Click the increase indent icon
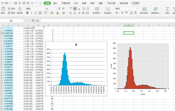Viewport: 175px width, 111px height. (x=88, y=8)
